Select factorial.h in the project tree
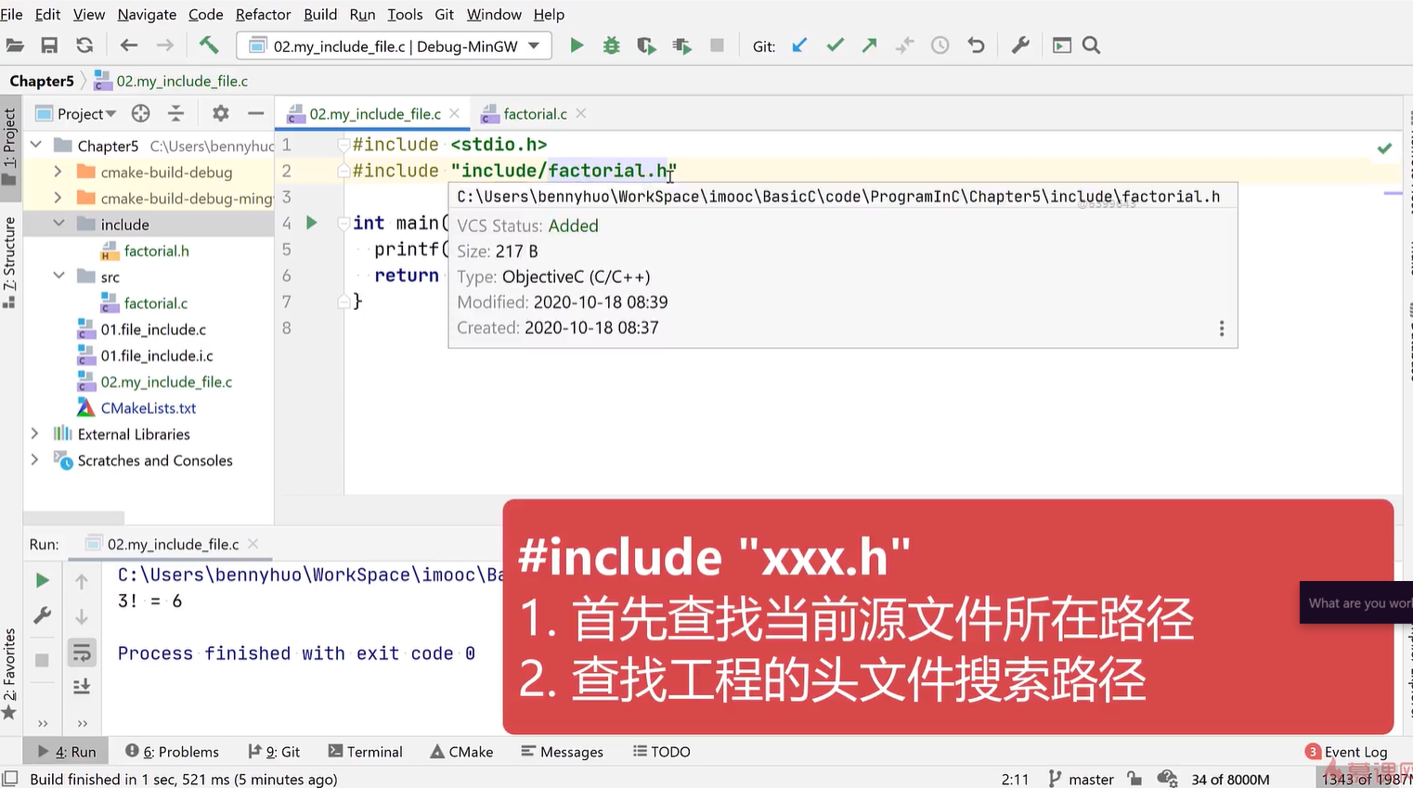The width and height of the screenshot is (1413, 788). pos(156,251)
